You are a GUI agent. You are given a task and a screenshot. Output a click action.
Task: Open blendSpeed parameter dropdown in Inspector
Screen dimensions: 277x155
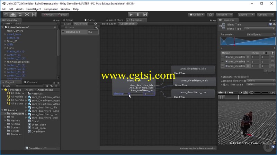(x=261, y=34)
